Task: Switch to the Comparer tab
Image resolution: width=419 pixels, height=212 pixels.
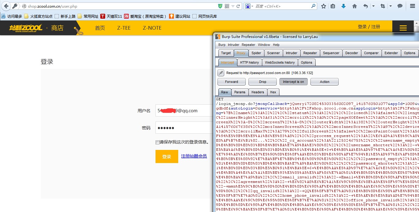Action: [371, 53]
